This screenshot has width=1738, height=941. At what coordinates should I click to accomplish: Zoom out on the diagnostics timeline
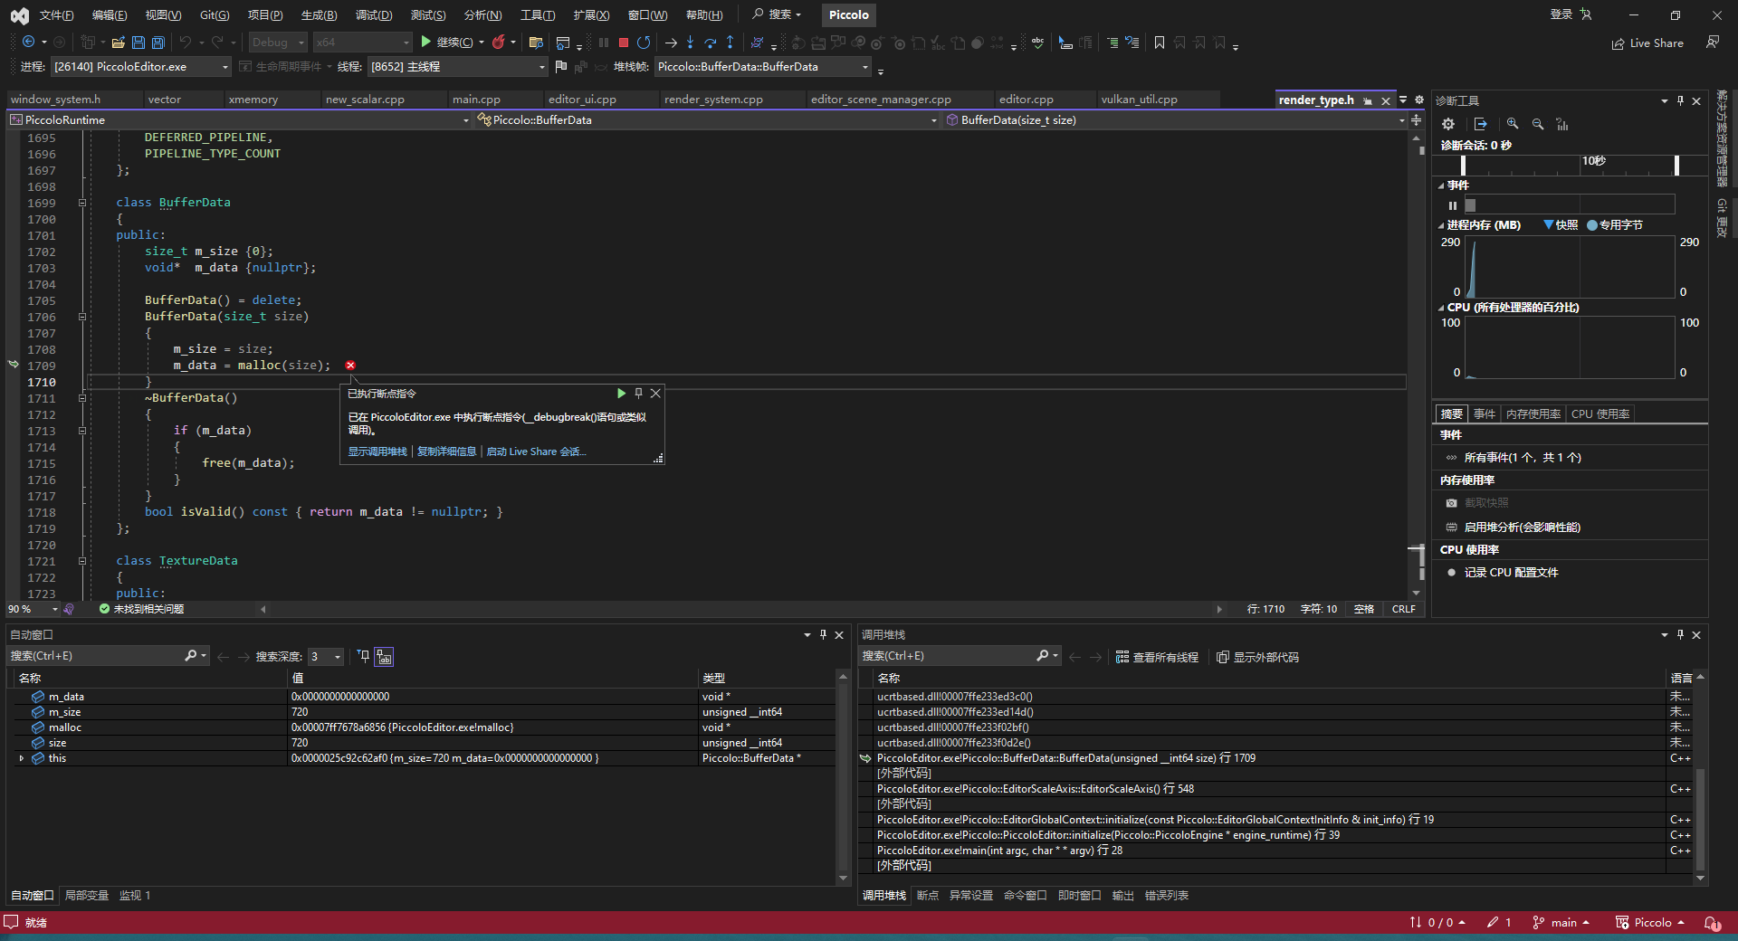[1537, 124]
